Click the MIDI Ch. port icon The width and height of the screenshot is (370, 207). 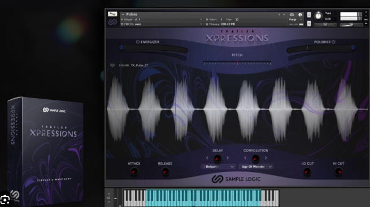tap(122, 24)
